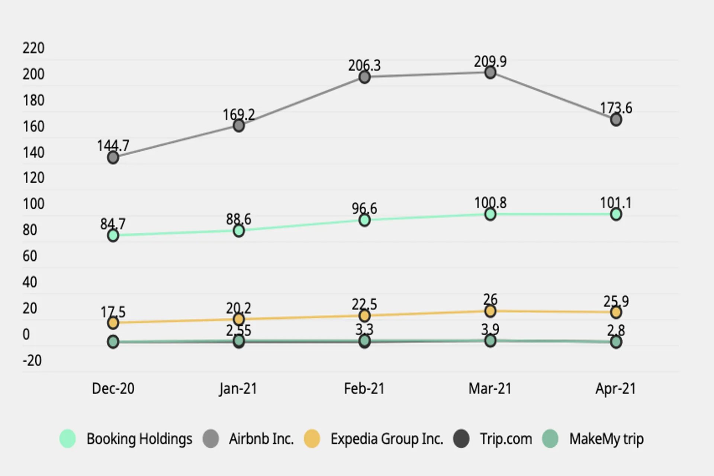Select the MakeMy trip 3.9 marker

click(490, 340)
